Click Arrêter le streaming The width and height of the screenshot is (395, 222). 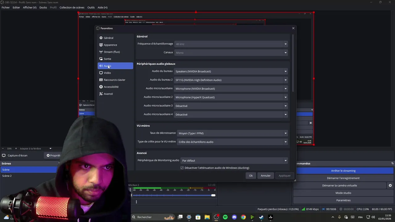pos(343,171)
